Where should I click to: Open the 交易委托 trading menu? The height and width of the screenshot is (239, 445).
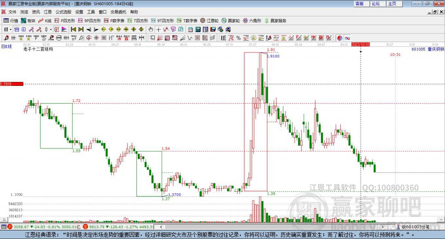click(x=118, y=12)
